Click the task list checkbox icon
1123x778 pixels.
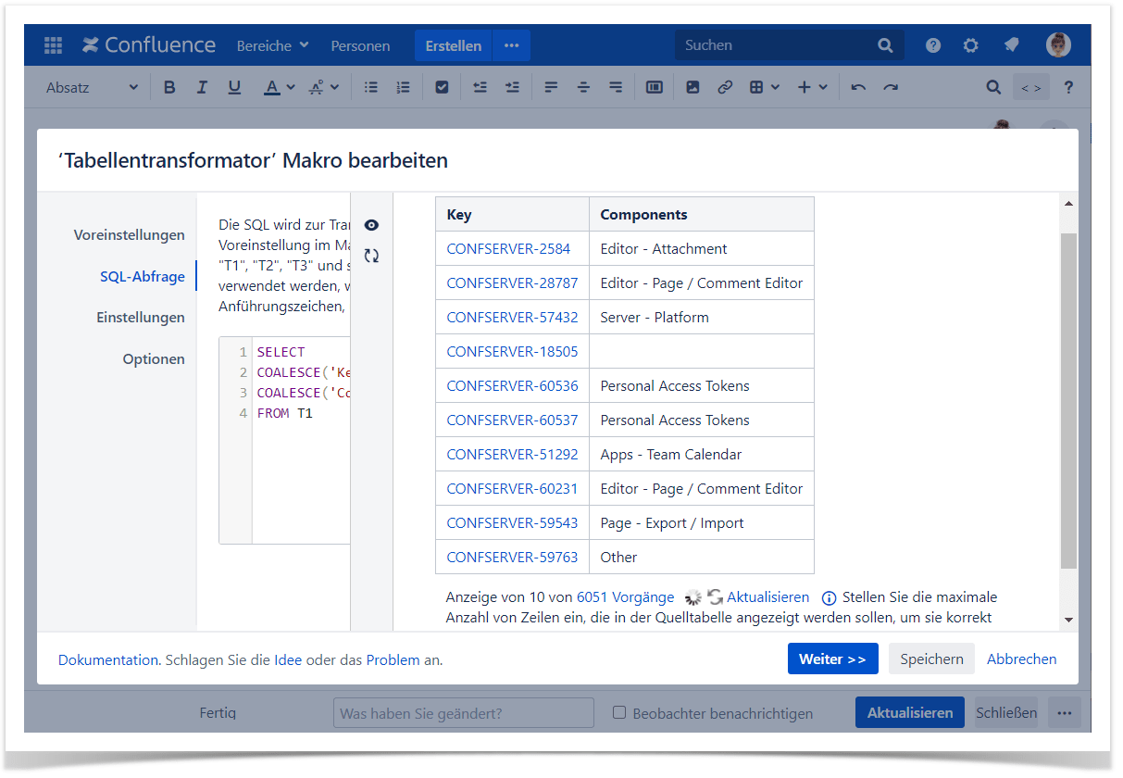442,86
